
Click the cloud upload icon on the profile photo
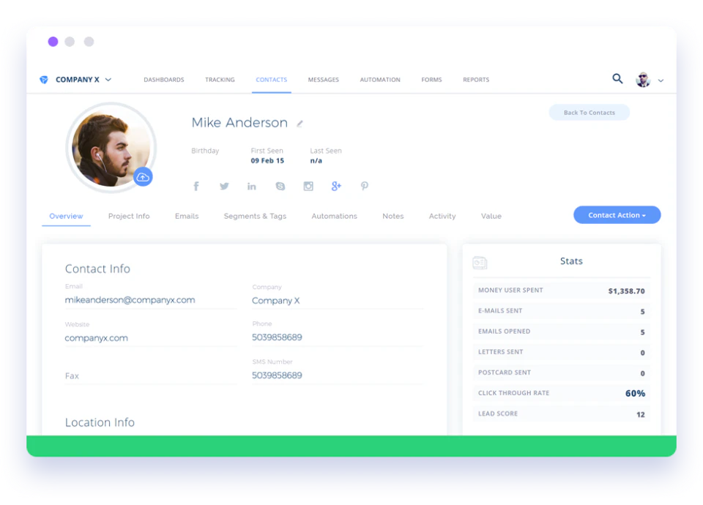[144, 176]
